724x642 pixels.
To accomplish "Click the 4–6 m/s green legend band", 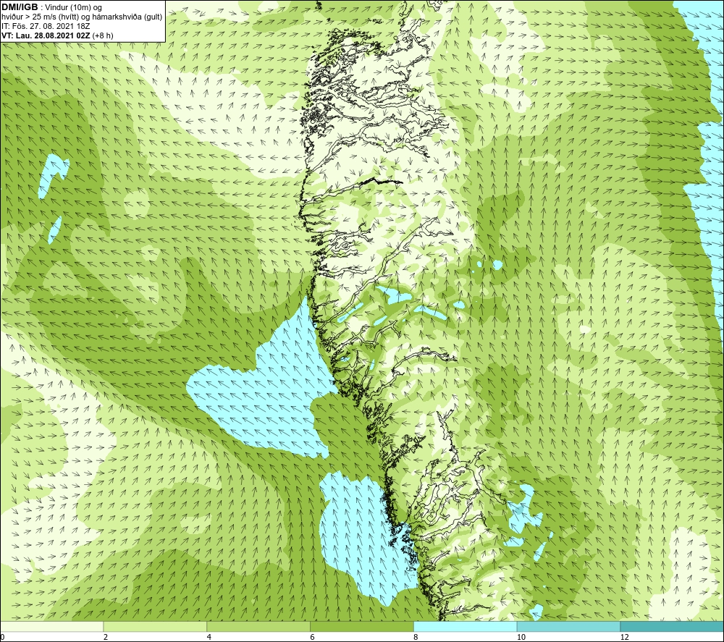I will 258,626.
